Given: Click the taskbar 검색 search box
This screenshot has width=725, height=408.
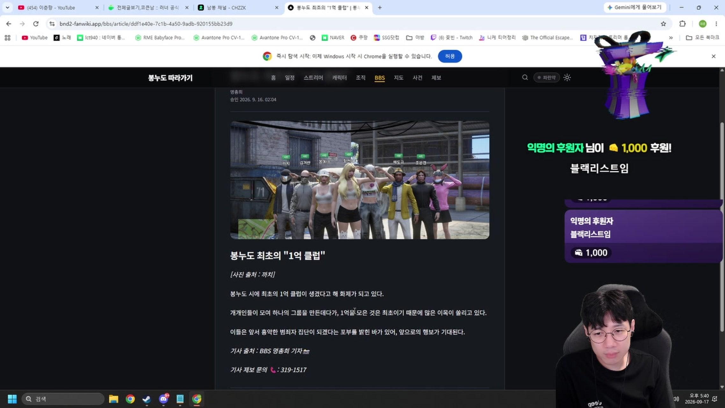Looking at the screenshot, I should point(63,399).
